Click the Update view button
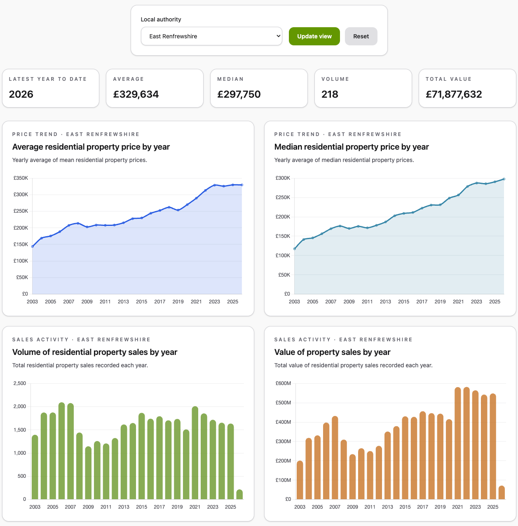 (x=314, y=36)
